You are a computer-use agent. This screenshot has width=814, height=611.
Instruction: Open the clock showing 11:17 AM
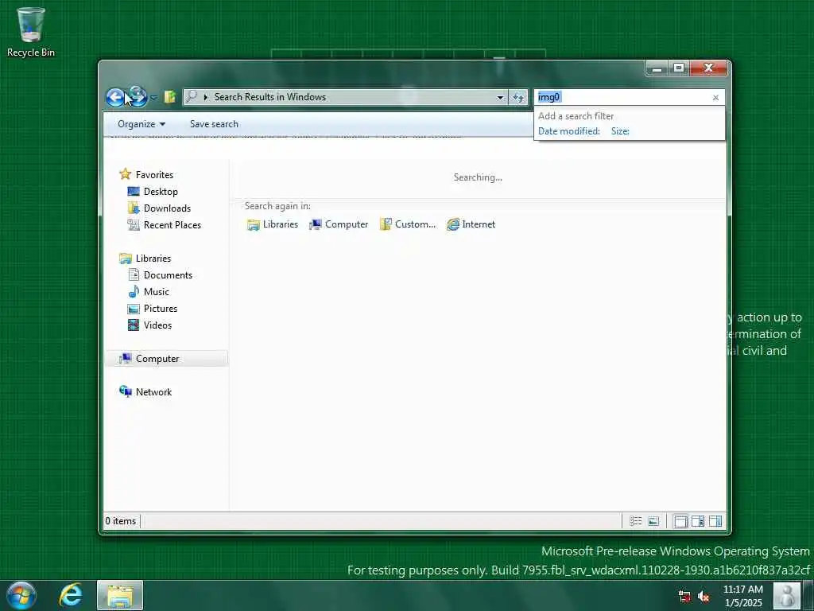click(x=743, y=596)
